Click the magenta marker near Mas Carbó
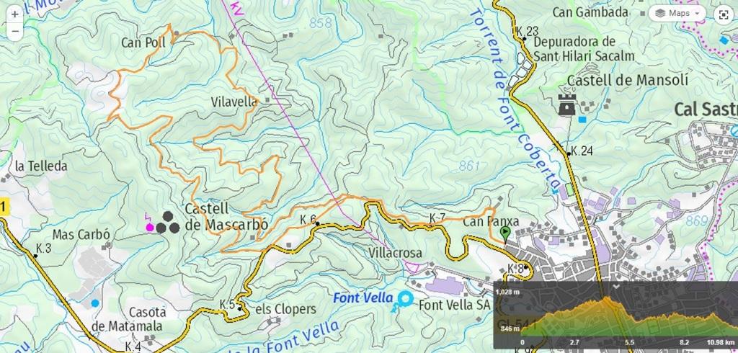 [150, 228]
